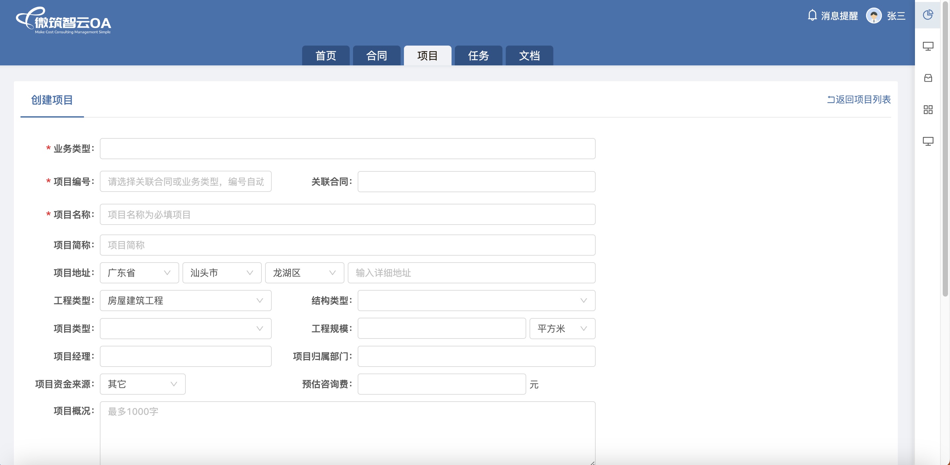Image resolution: width=950 pixels, height=465 pixels.
Task: Open the 工程类型 dropdown showing 房屋建筑工程
Action: [185, 301]
